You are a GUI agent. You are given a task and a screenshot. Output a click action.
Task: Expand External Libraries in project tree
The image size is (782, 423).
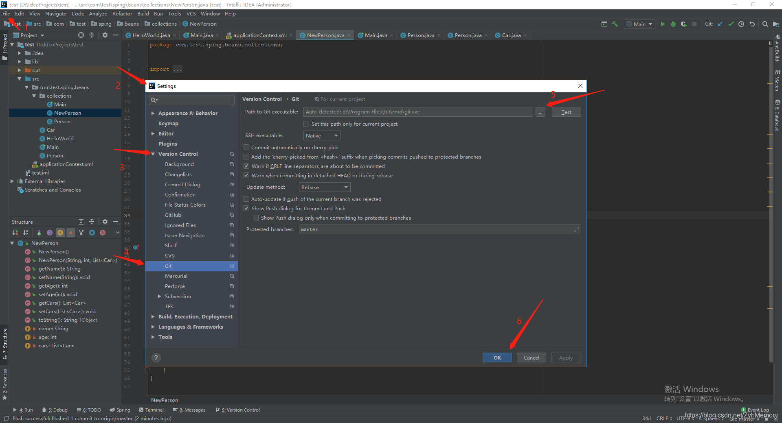click(x=12, y=181)
